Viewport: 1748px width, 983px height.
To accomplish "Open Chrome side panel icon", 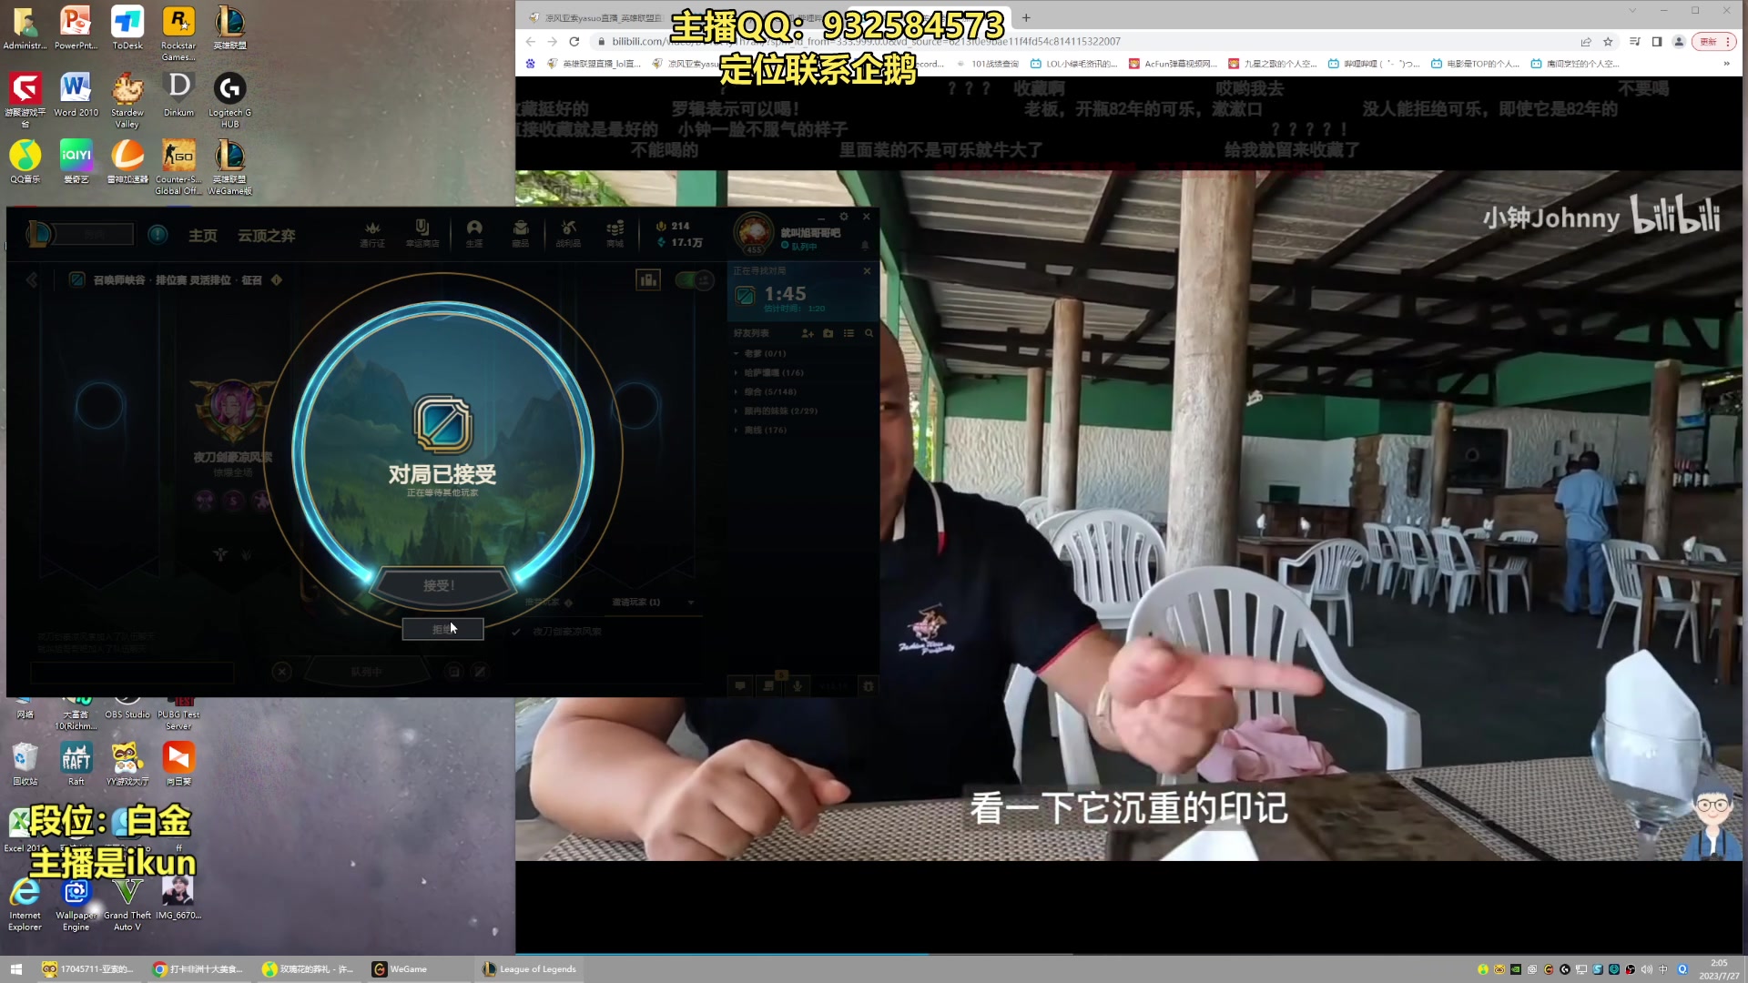I will pos(1657,42).
